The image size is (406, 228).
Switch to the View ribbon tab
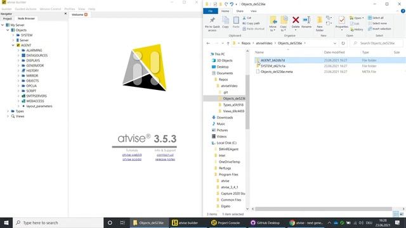(x=254, y=11)
